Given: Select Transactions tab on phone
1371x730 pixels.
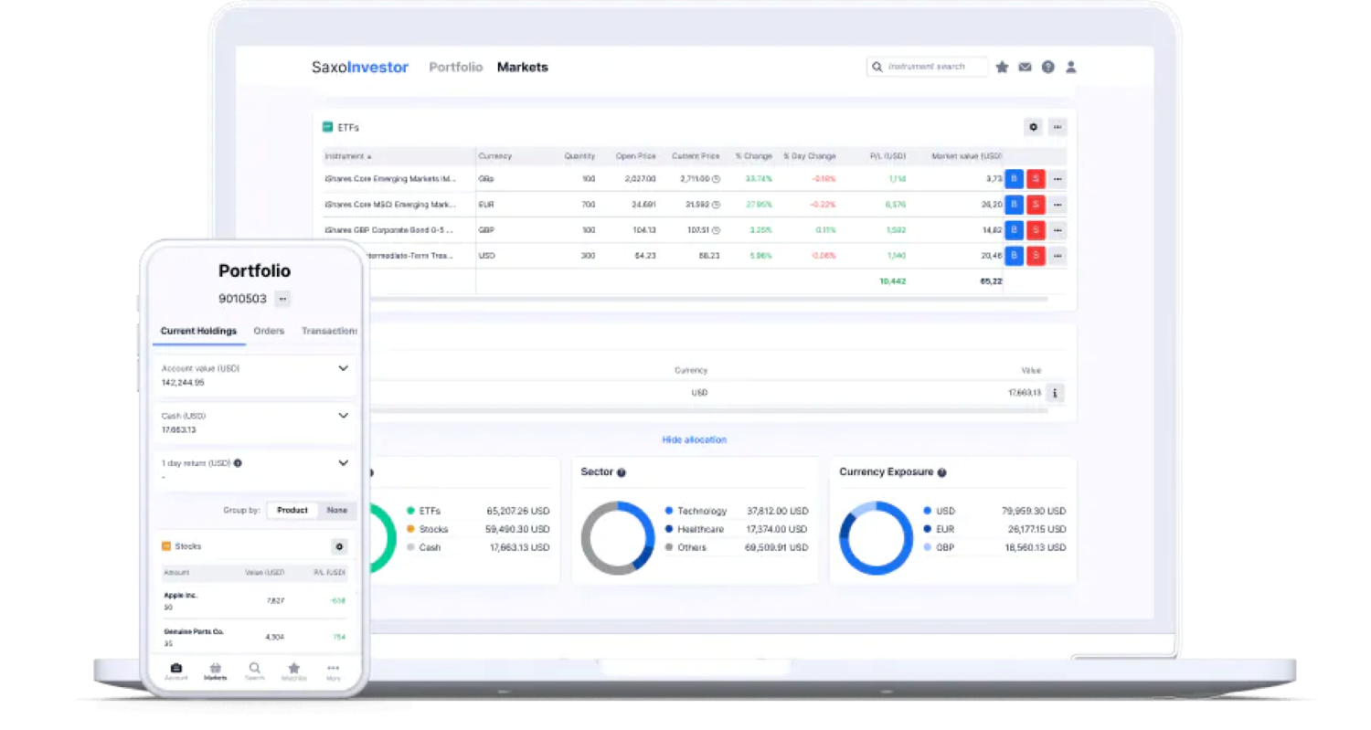Looking at the screenshot, I should (x=329, y=331).
